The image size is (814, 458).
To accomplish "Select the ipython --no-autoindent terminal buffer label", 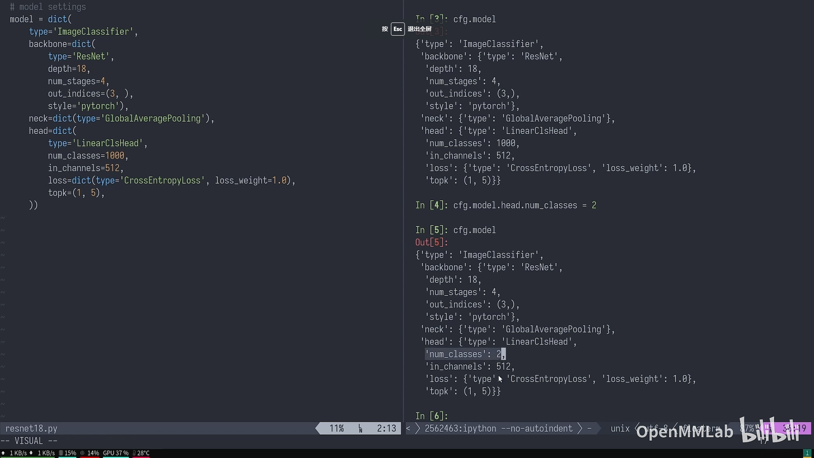I will point(498,429).
